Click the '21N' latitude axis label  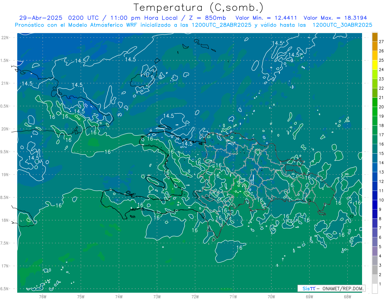click(5, 83)
